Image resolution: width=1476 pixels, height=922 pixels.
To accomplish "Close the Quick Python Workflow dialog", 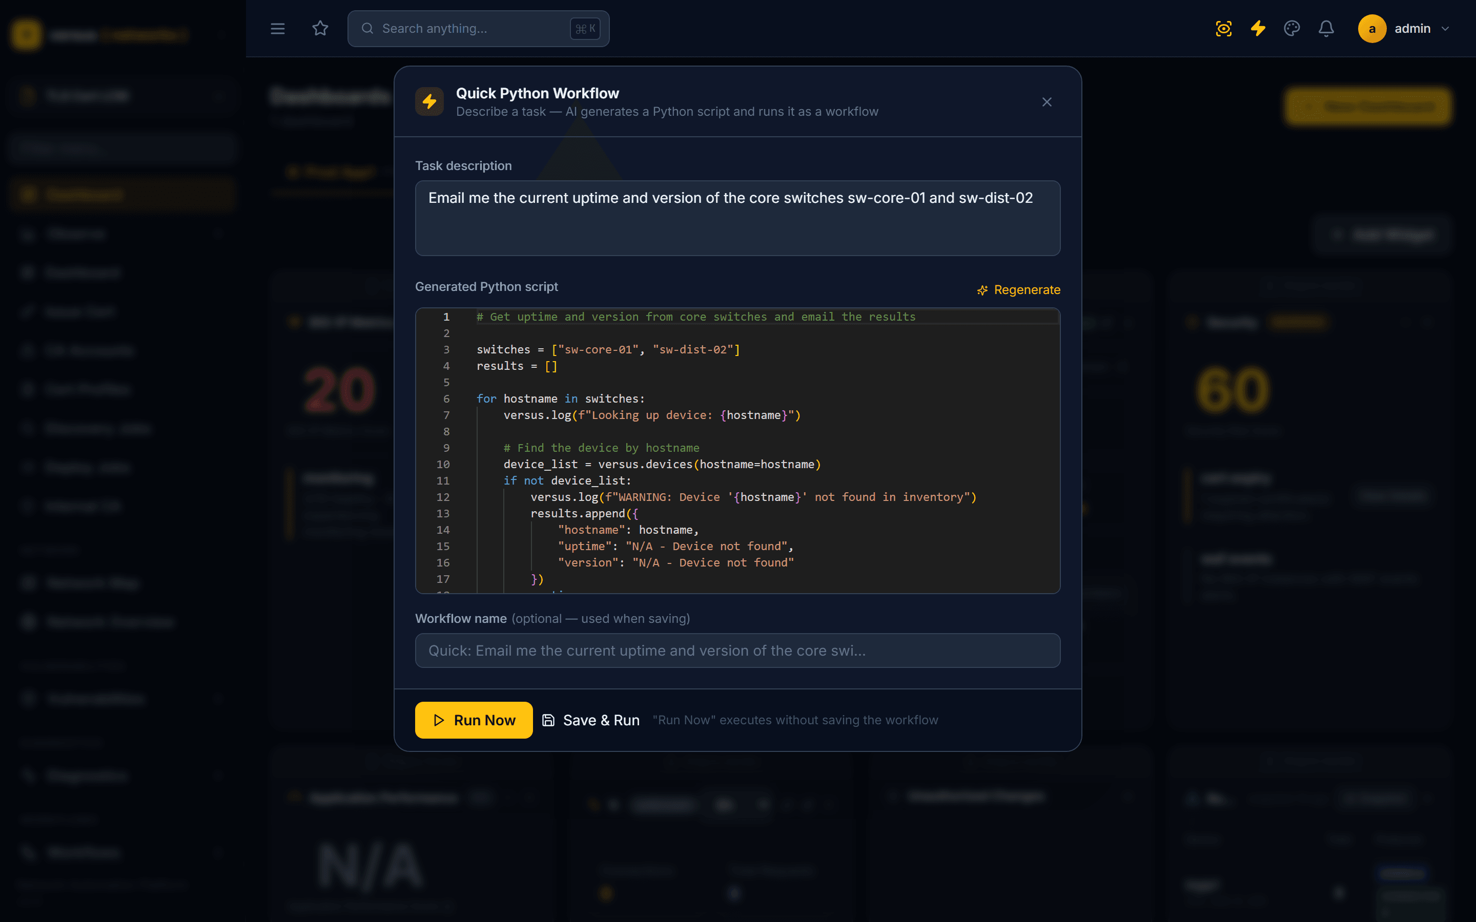I will click(x=1047, y=102).
